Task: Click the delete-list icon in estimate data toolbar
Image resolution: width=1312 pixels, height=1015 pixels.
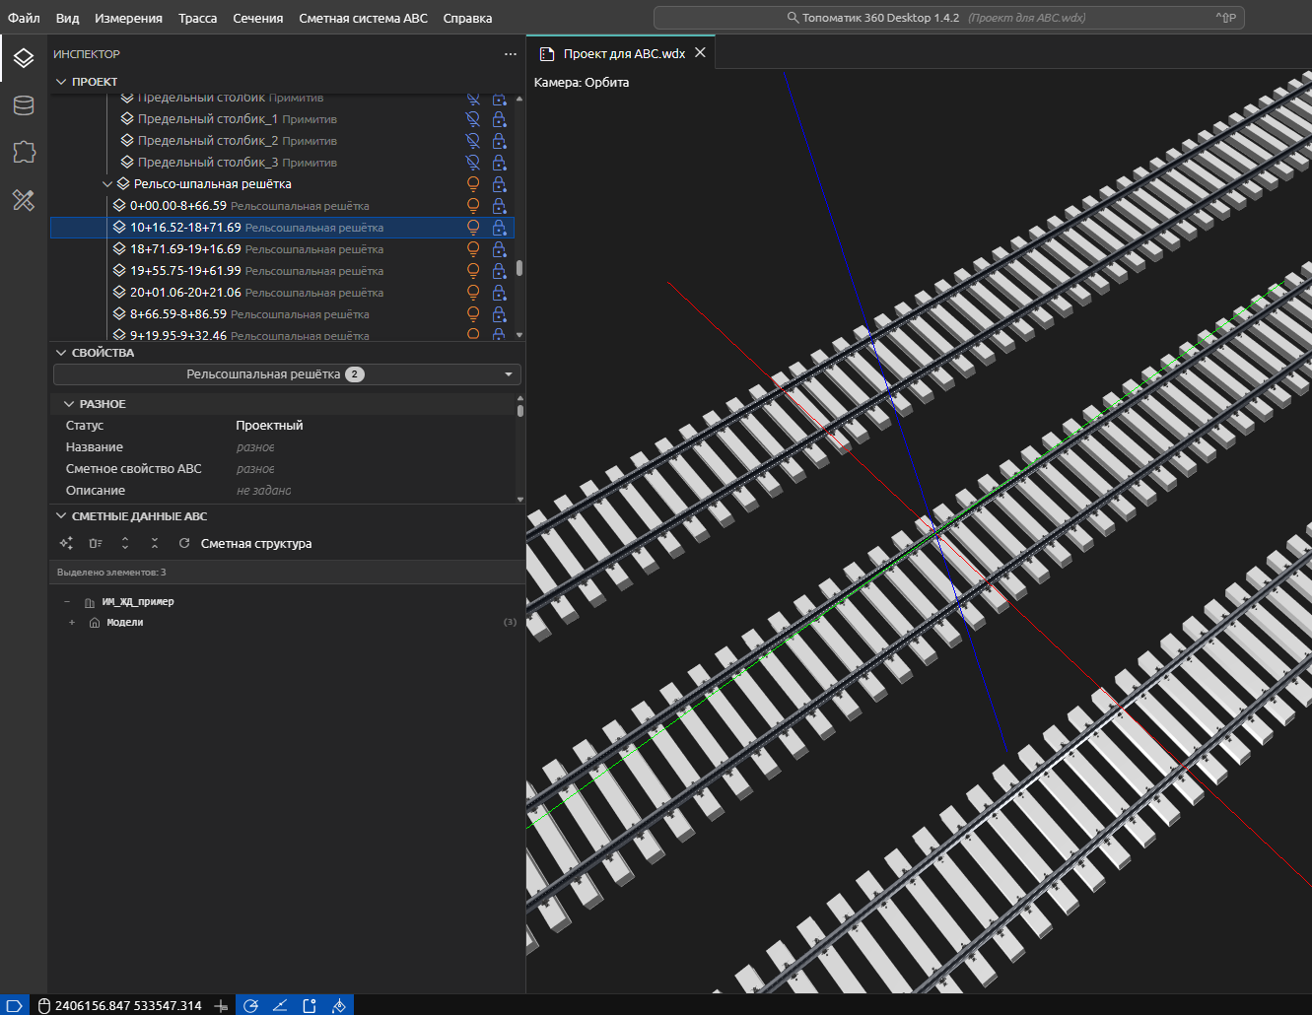Action: click(96, 543)
